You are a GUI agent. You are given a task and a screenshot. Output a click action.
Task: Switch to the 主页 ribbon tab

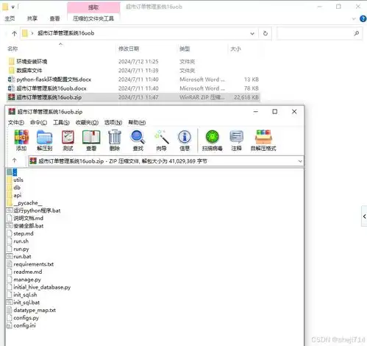click(x=10, y=18)
